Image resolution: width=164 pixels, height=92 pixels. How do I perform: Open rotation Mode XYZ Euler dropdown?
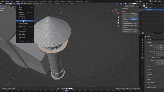pos(160,58)
